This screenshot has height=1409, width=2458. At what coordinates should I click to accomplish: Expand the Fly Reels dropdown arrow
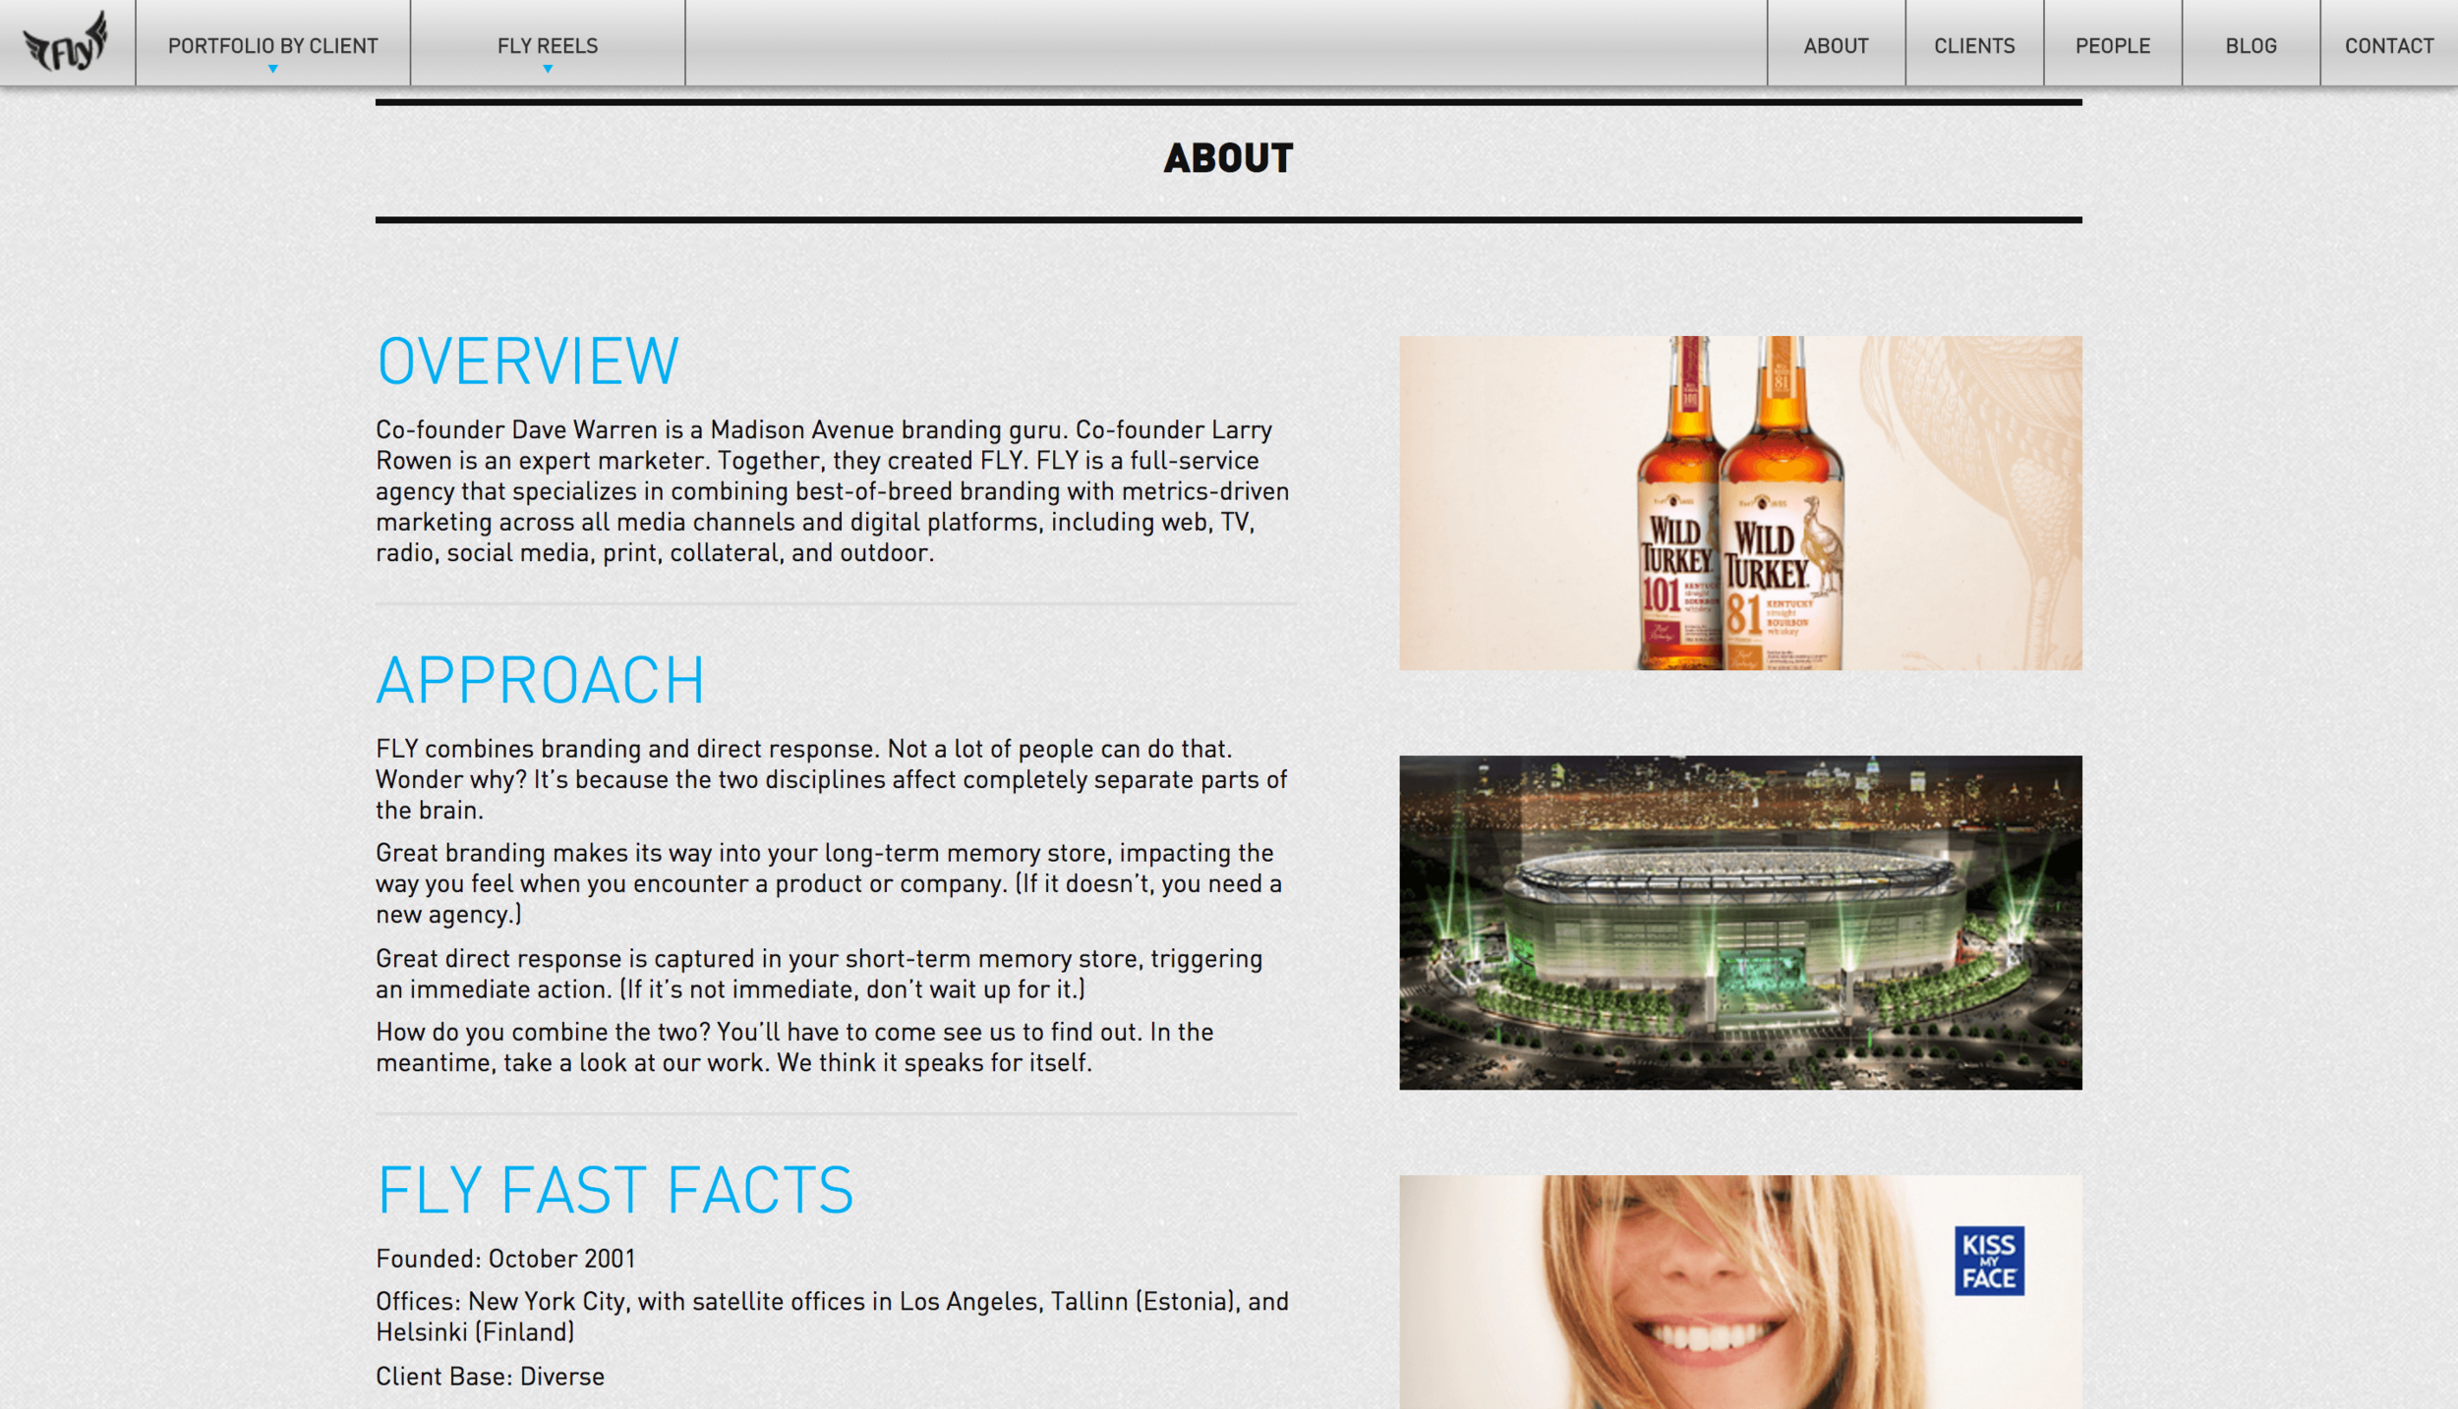[x=548, y=69]
